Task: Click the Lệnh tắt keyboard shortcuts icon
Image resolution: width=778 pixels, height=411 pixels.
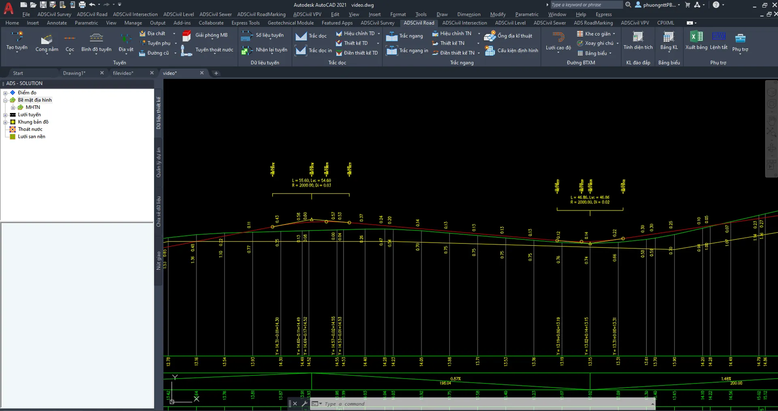Action: (x=719, y=36)
